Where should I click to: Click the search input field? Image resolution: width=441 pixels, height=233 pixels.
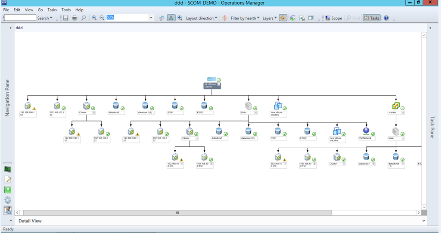(19, 18)
